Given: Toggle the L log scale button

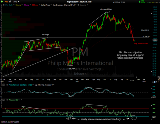Looking at the screenshot, I should point(155,82).
